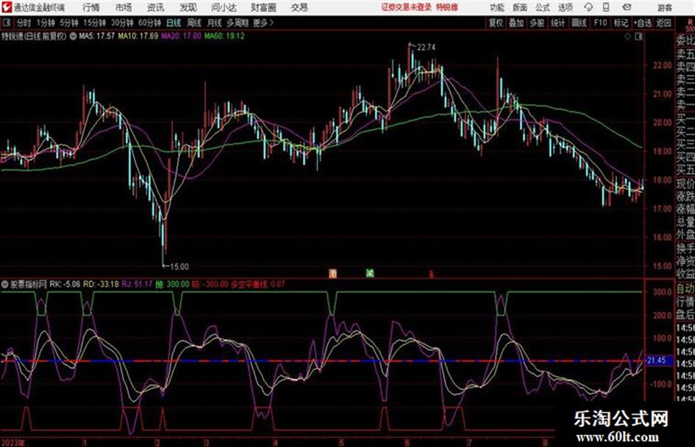This screenshot has width=695, height=447.
Task: Click the headset customer service icon
Action: [588, 7]
